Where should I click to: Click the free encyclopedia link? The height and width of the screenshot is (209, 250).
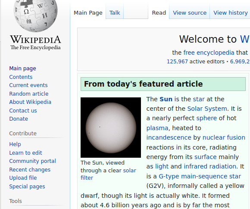[209, 53]
